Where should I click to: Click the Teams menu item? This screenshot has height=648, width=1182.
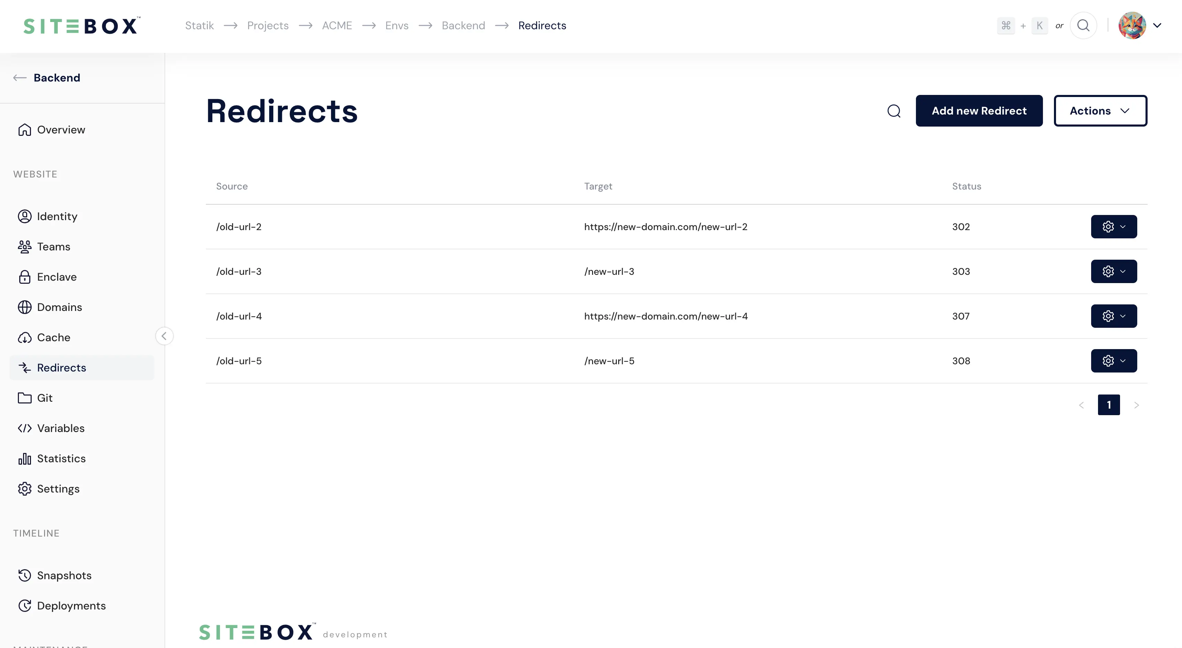tap(53, 247)
